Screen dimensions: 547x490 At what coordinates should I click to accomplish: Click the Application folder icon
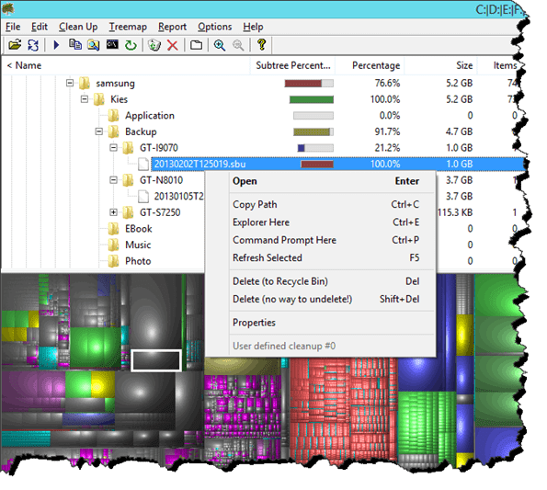(x=113, y=116)
